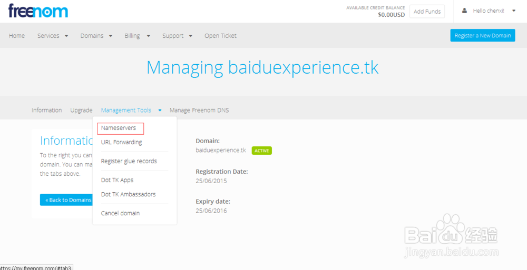The width and height of the screenshot is (527, 270).
Task: Choose Register glue records
Action: [129, 161]
